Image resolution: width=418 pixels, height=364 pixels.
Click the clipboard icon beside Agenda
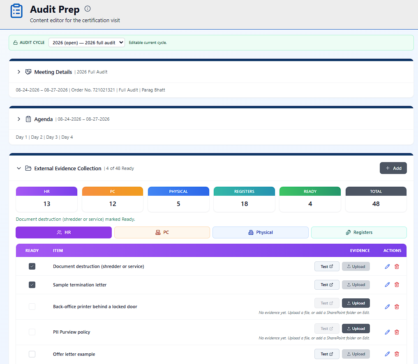(28, 119)
